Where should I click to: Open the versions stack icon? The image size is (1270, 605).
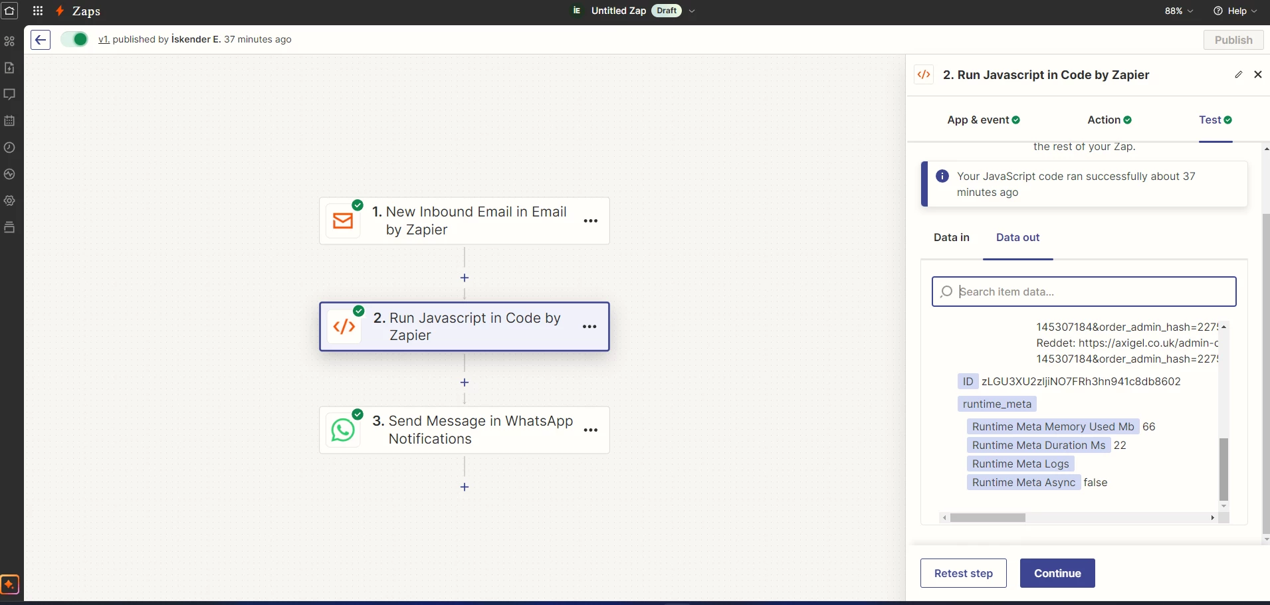coord(9,227)
